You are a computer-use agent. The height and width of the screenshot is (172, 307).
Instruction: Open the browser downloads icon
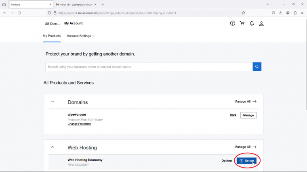click(x=281, y=13)
